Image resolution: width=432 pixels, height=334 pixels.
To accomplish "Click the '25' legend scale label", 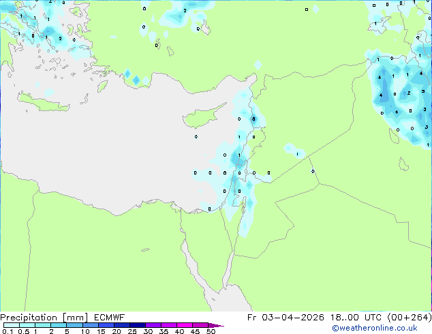I will tap(132, 331).
